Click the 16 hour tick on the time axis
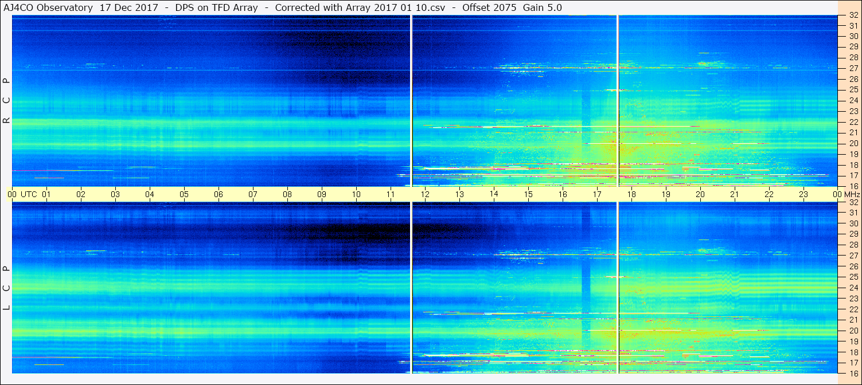Viewport: 862px width, 385px height. 563,194
